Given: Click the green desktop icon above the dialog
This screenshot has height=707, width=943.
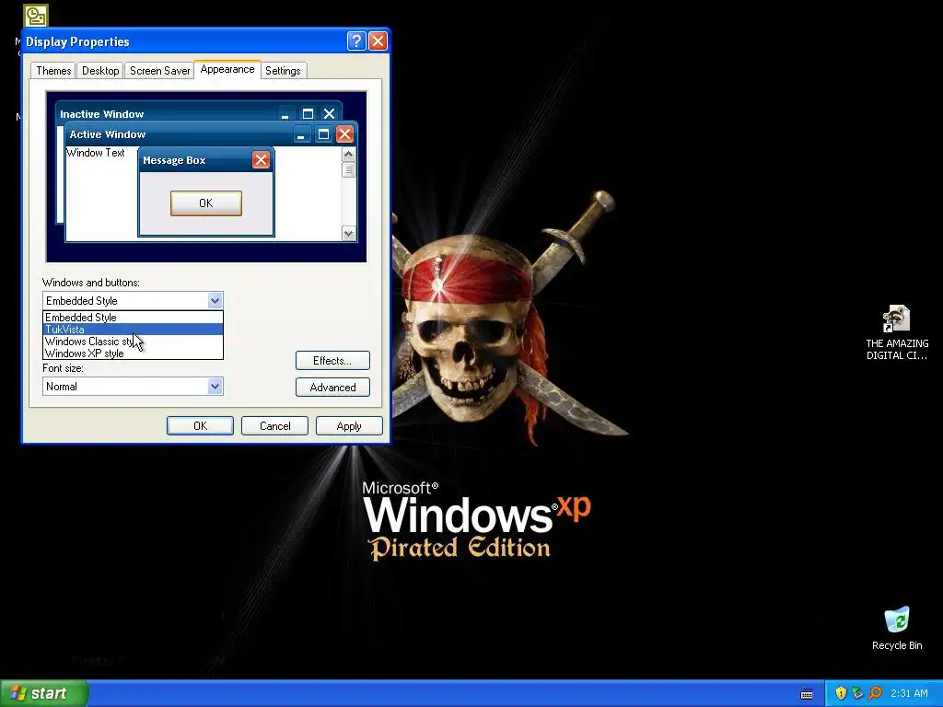Looking at the screenshot, I should pos(36,16).
